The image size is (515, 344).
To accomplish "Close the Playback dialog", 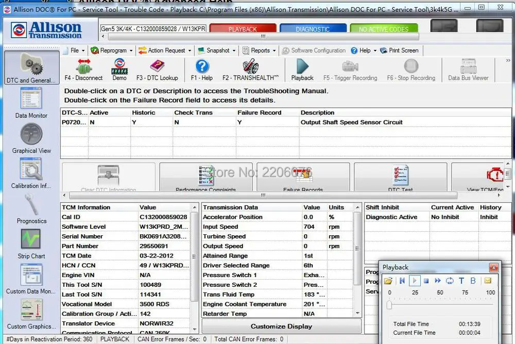I will tap(494, 268).
